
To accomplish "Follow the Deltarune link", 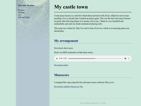I will coord(98,28).
